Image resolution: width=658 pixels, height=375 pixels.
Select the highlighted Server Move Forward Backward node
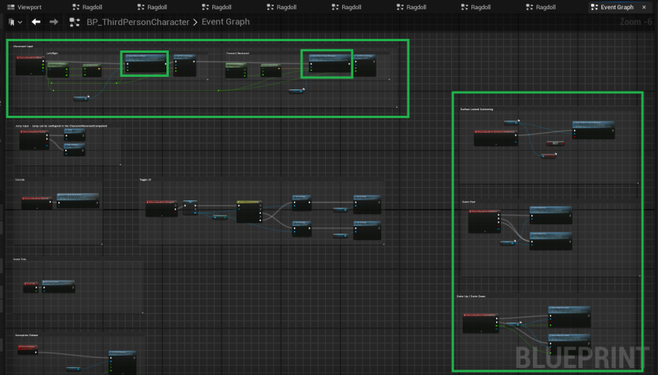pyautogui.click(x=331, y=63)
